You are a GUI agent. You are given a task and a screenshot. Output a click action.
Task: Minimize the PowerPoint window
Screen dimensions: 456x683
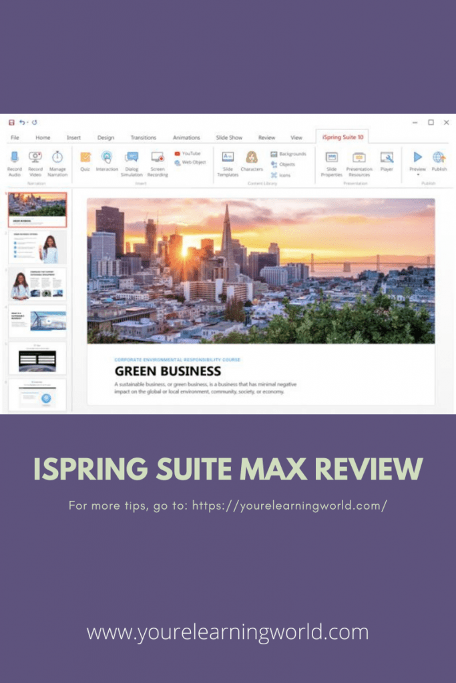[x=415, y=123]
